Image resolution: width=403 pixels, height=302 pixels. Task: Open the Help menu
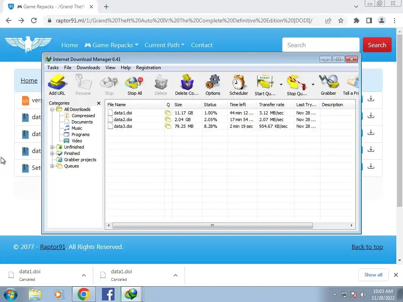[126, 68]
